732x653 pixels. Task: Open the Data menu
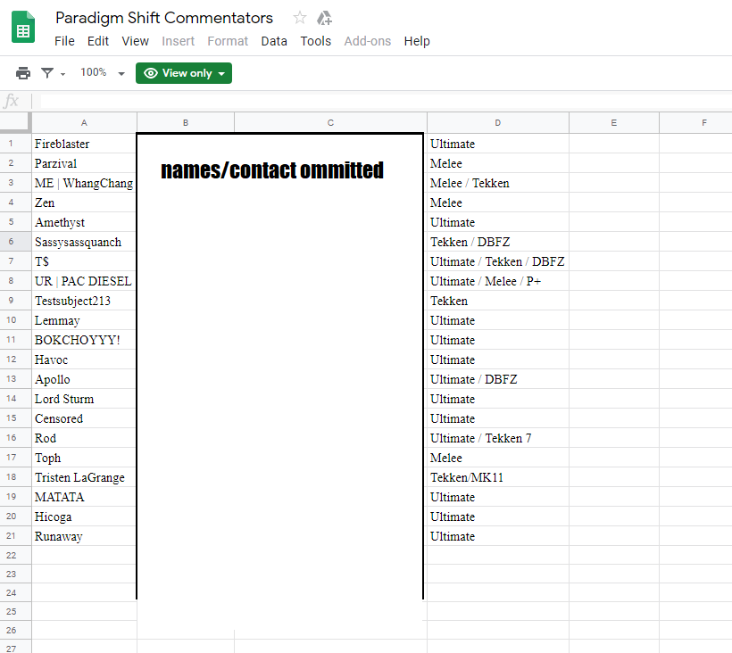pos(274,41)
